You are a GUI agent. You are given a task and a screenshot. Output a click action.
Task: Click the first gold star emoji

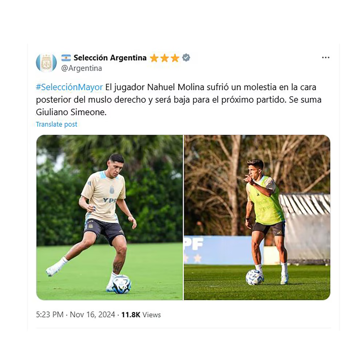pyautogui.click(x=154, y=58)
